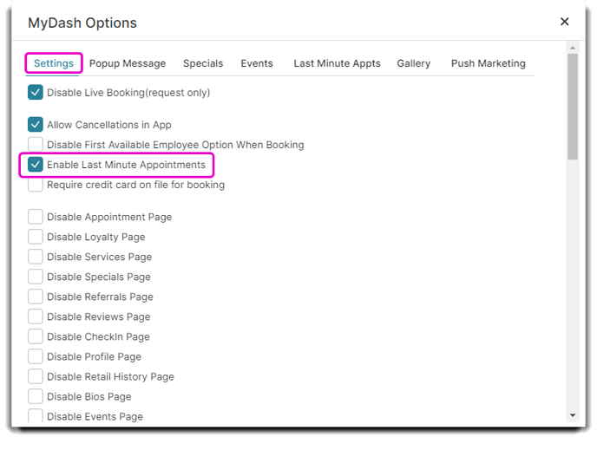Check Disable First Available Employee Option
Image resolution: width=597 pixels, height=450 pixels.
tap(35, 145)
